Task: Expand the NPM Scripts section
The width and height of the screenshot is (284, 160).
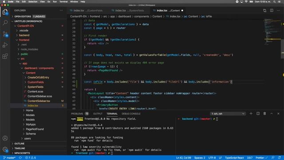Action: click(39, 153)
